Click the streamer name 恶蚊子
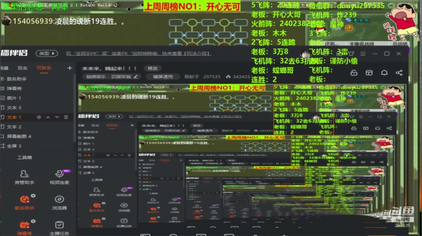422x236 pixels. point(192,77)
